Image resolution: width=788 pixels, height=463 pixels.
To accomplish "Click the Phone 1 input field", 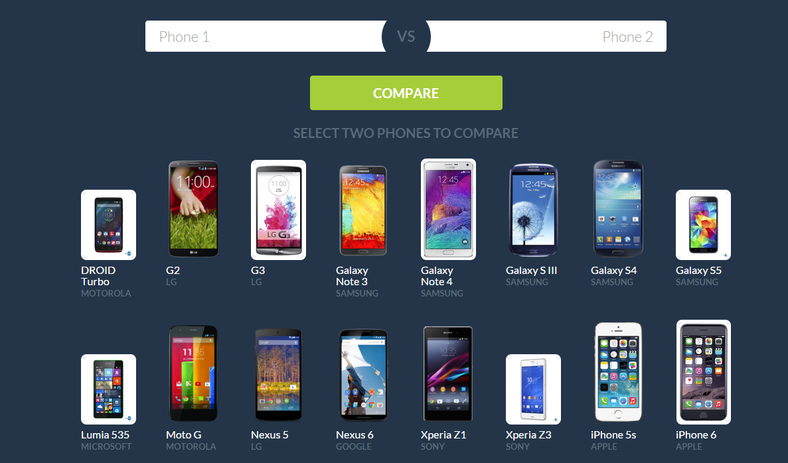I will click(265, 36).
